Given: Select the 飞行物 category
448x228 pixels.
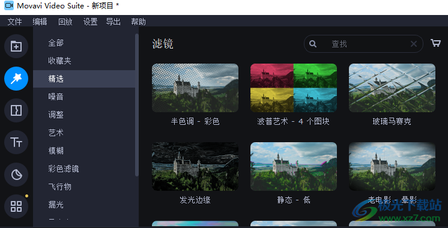Looking at the screenshot, I should [84, 187].
